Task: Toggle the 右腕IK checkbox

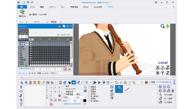Action: [89, 89]
